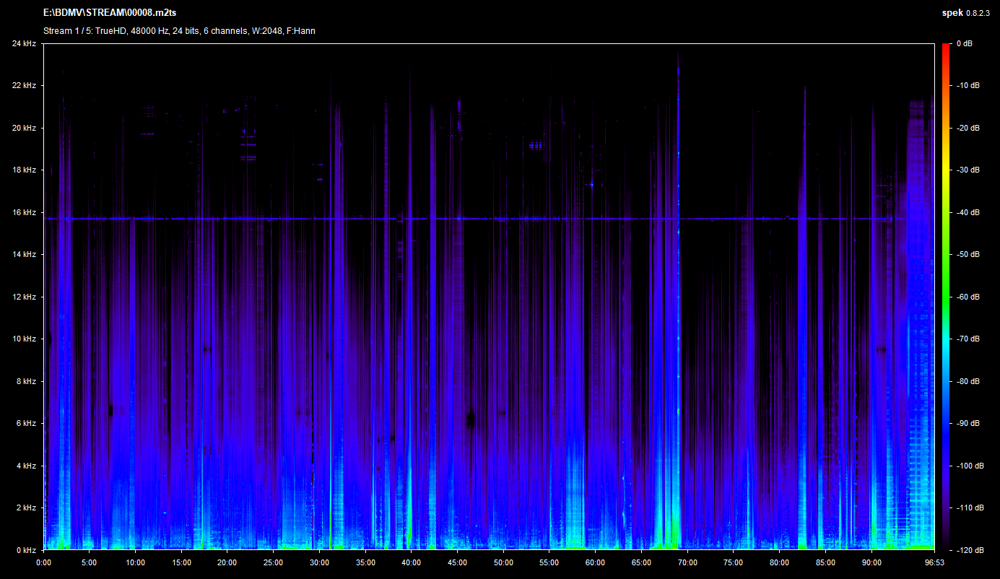
Task: Click the file path E:\BDMV\STREAM\00008.m2ts title
Action: coord(109,13)
